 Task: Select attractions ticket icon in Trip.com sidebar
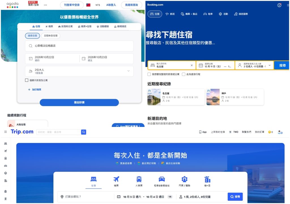tap(6, 173)
